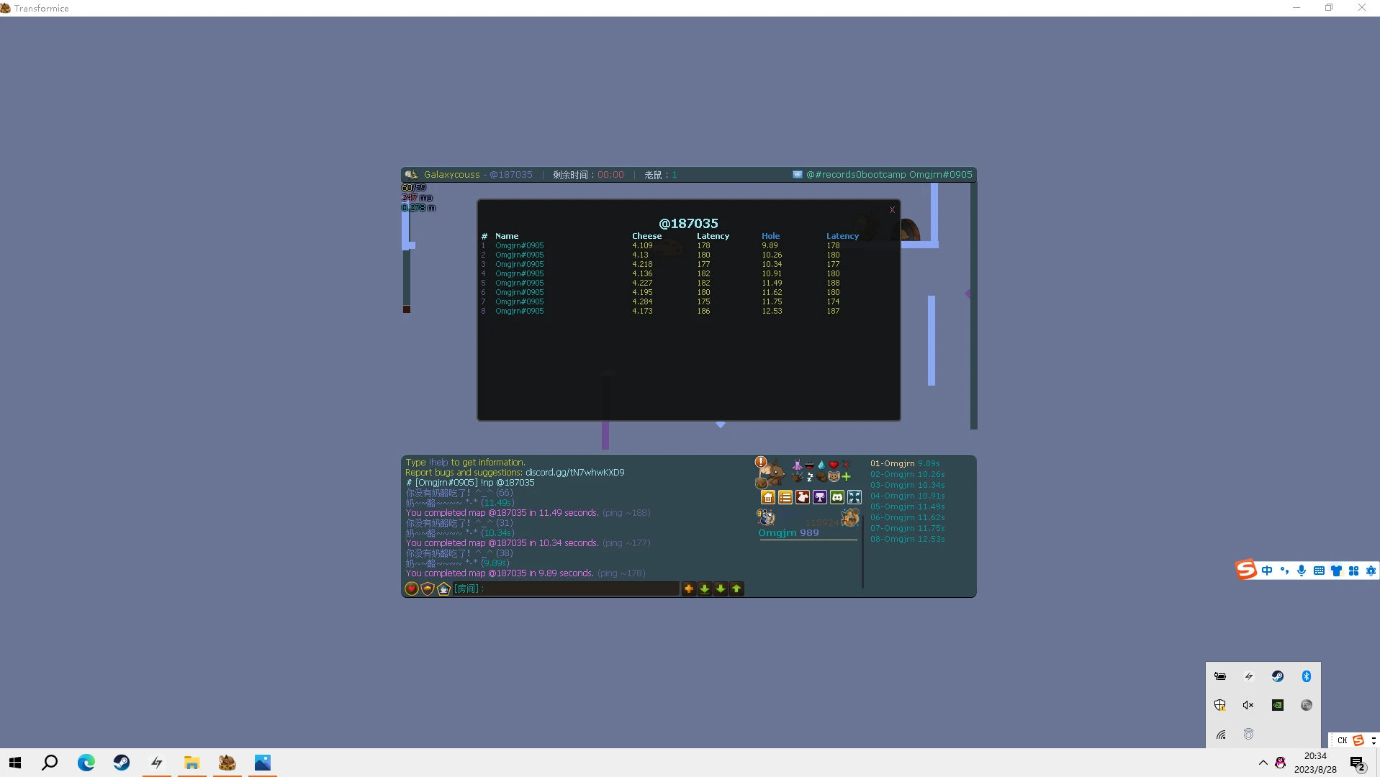The height and width of the screenshot is (777, 1380).
Task: Select the sleeping Zz emote icon
Action: point(809,476)
